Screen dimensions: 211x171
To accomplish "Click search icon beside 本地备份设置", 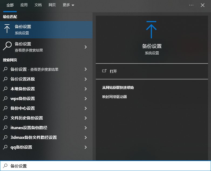I will pyautogui.click(x=5, y=89).
